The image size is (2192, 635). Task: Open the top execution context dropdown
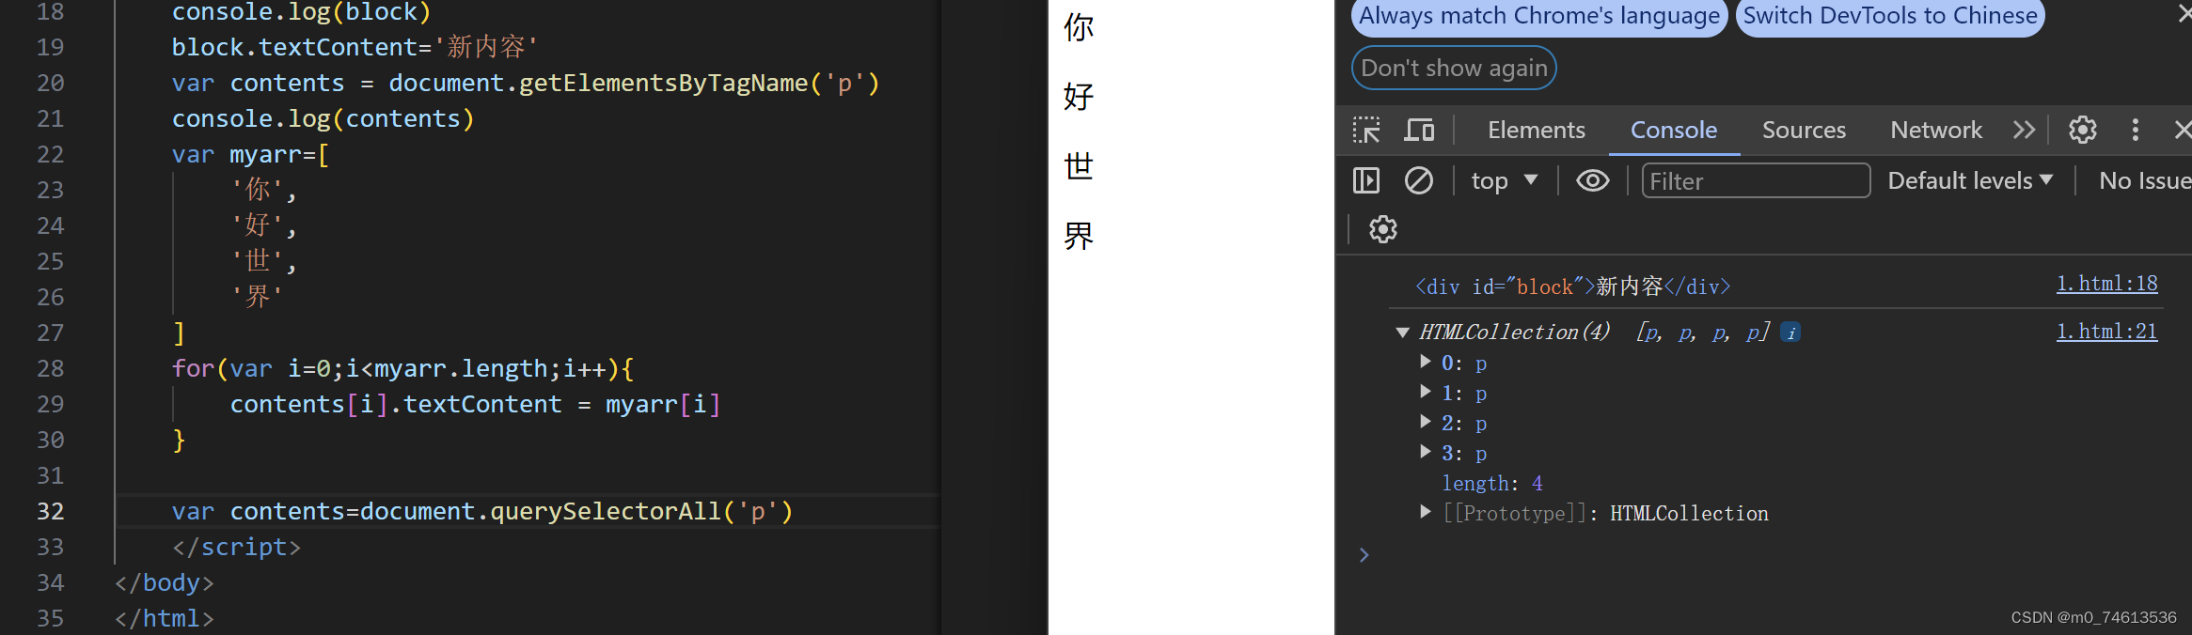[1505, 180]
